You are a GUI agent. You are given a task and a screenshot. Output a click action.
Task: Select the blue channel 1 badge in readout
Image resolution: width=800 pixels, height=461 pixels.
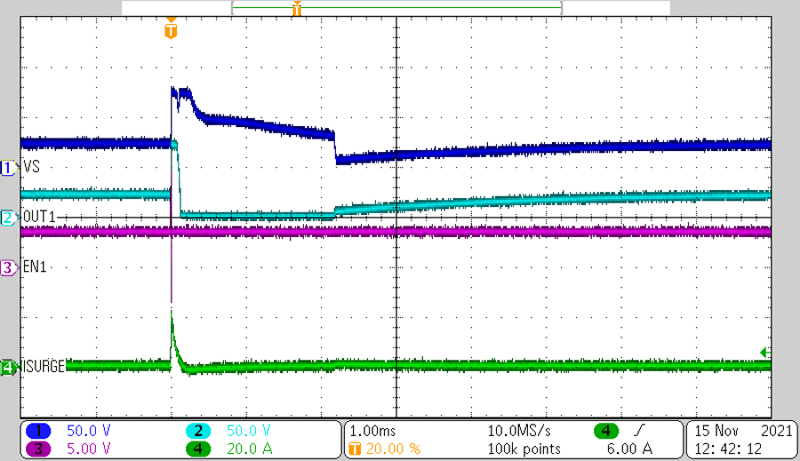pos(38,432)
